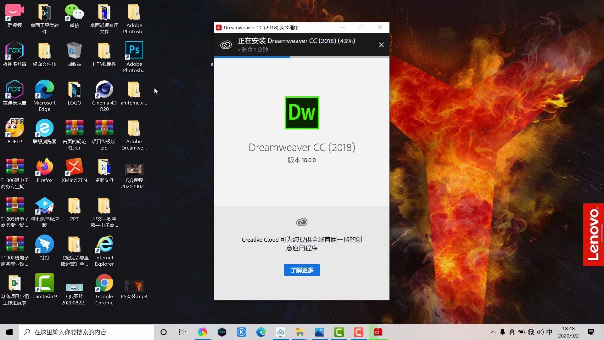Screen dimensions: 604x340
Task: Select 桌面近期有用文件 folder
Action: [104, 19]
